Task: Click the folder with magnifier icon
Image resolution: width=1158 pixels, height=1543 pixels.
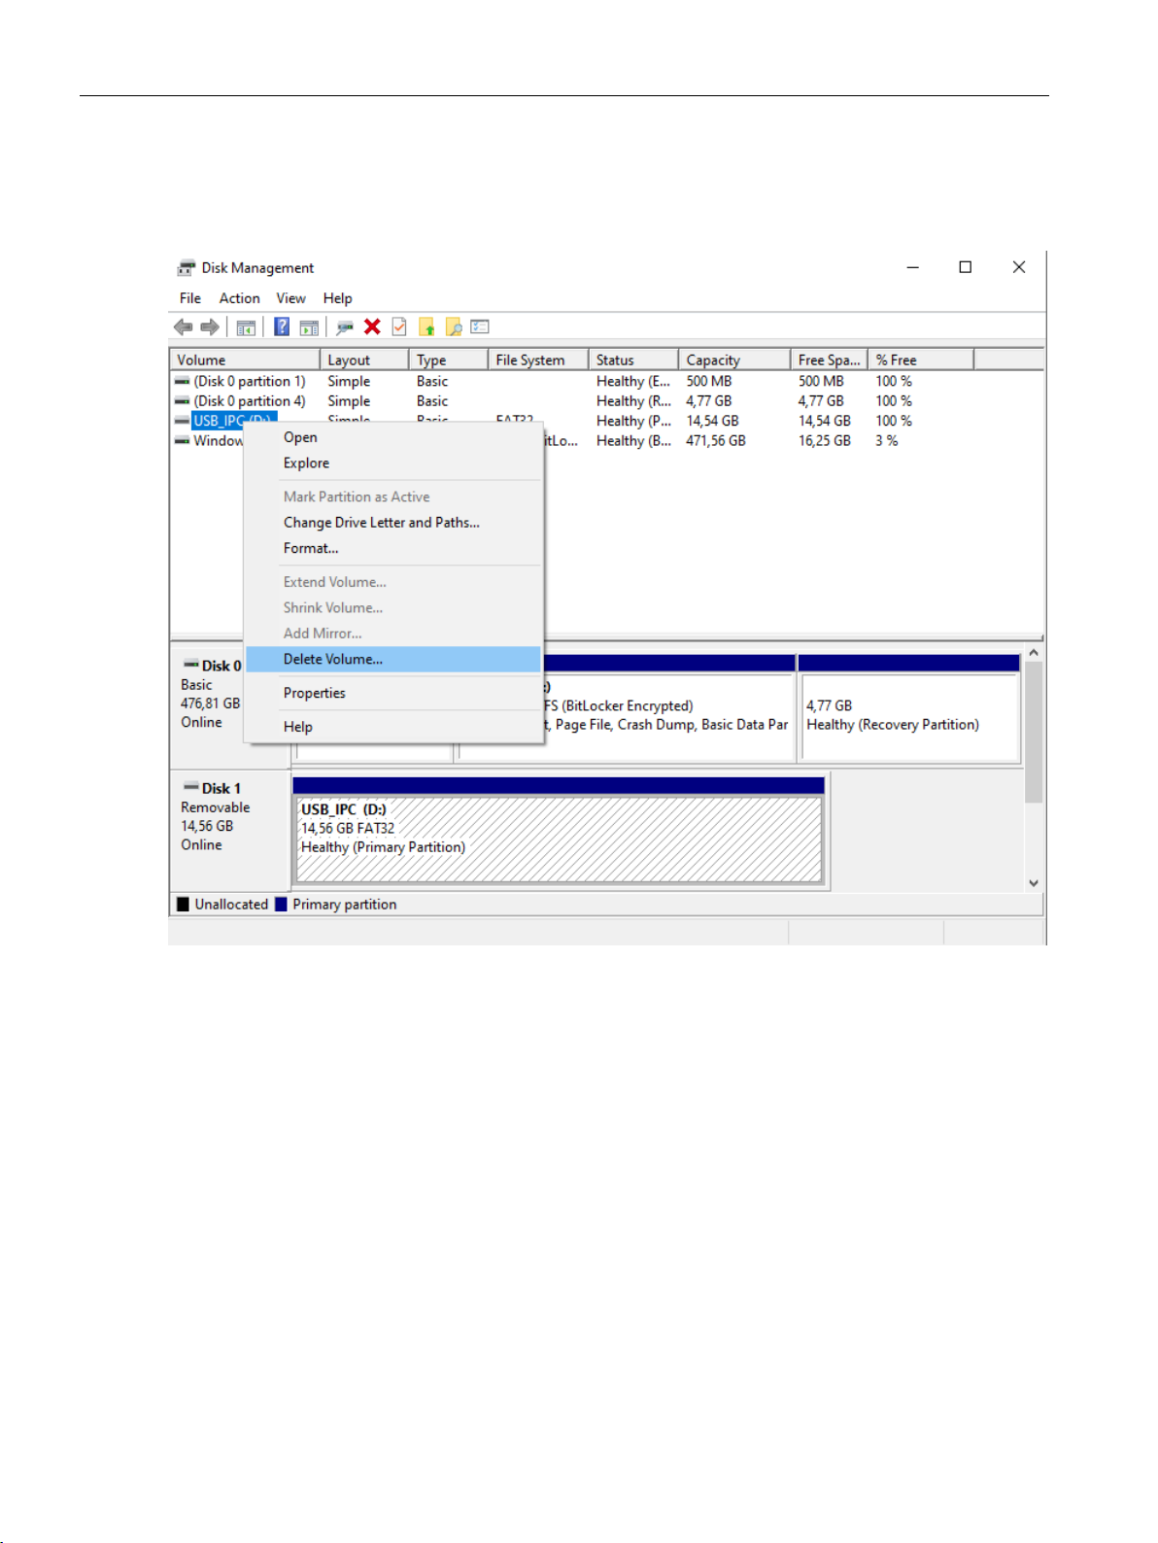Action: pyautogui.click(x=454, y=326)
